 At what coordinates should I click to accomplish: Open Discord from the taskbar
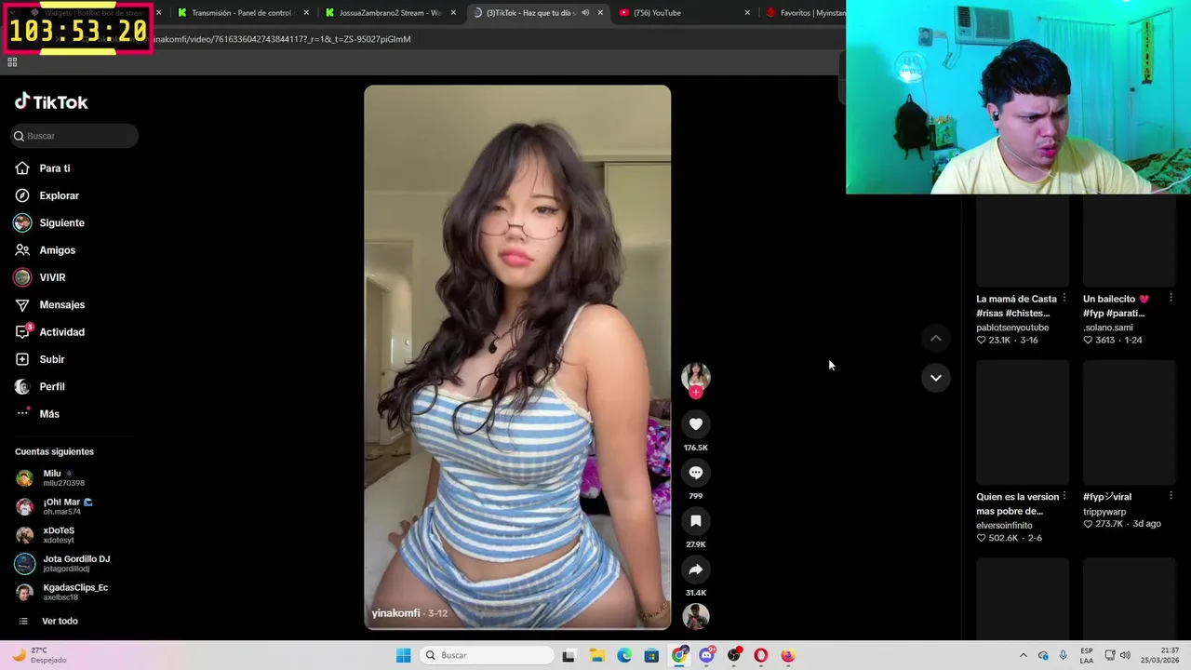[x=707, y=655]
